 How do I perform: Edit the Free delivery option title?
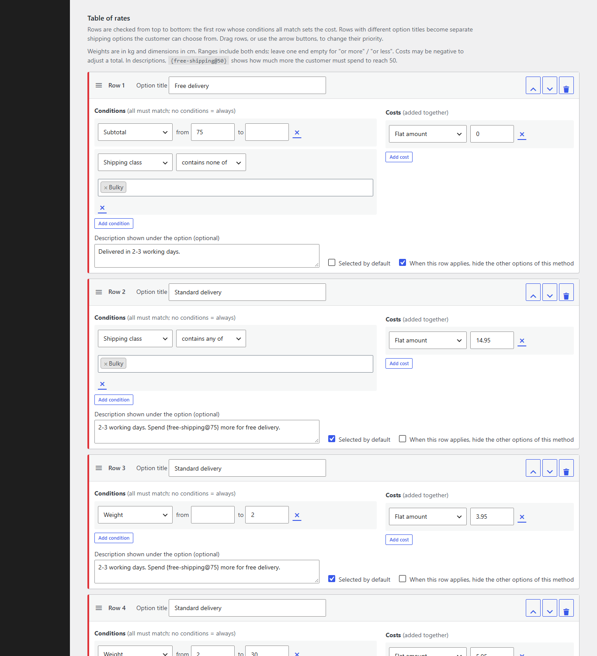tap(247, 85)
